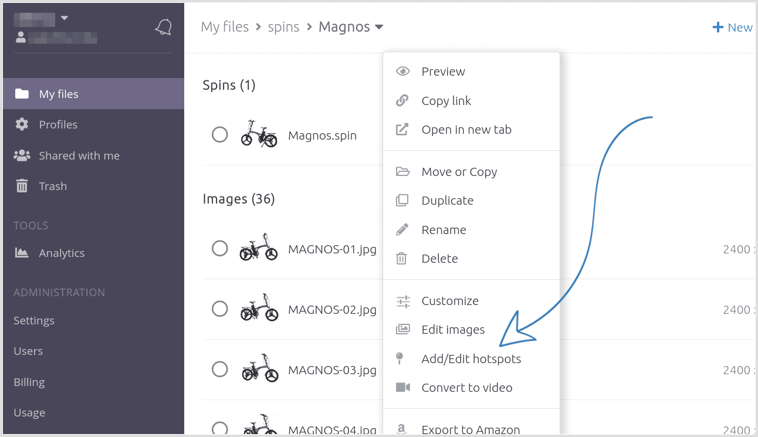Open Magnos.spin in a new tab via icon

point(403,129)
